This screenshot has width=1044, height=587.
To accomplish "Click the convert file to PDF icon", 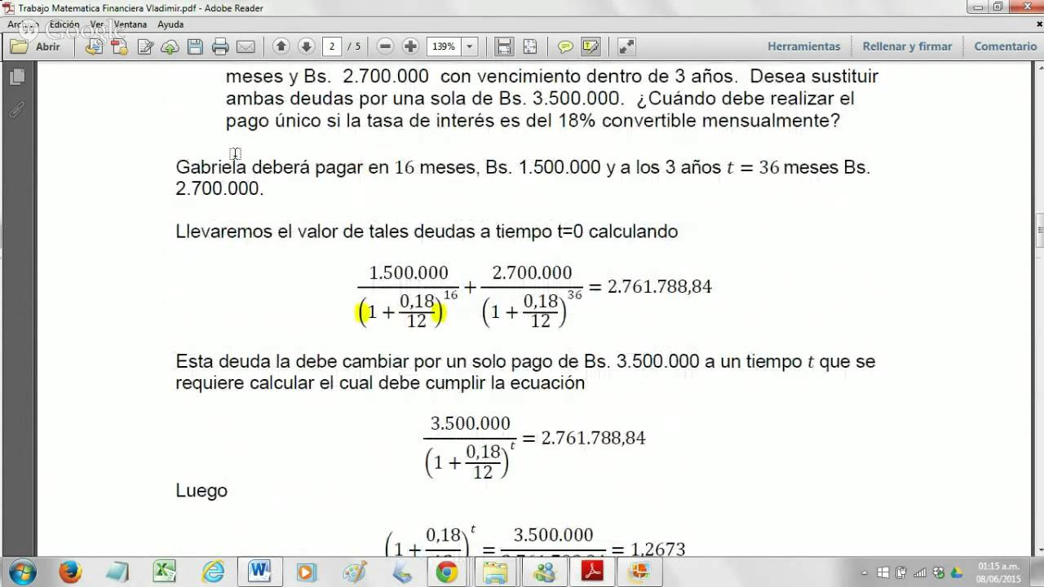I will [95, 46].
